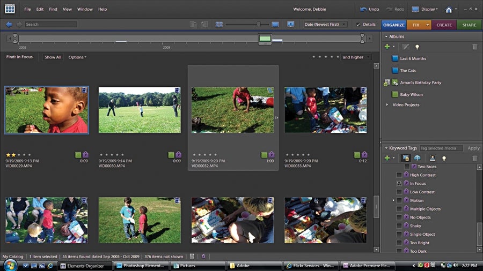Adjust the thumbnail size slider handle
The image size is (483, 271).
[x=259, y=25]
